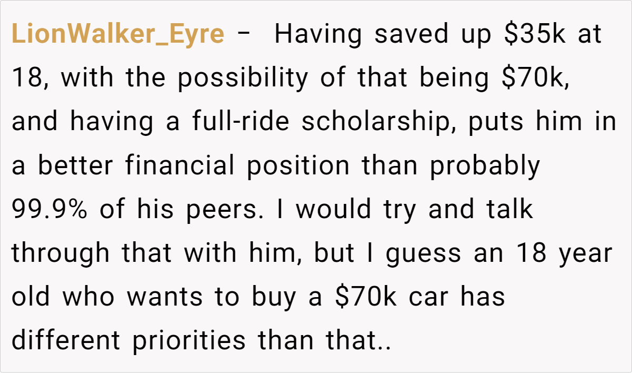The height and width of the screenshot is (373, 632).
Task: Click the word "financial" in the comment
Action: click(180, 166)
